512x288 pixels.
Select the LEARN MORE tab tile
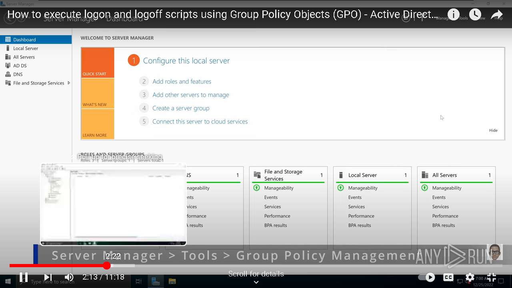98,124
